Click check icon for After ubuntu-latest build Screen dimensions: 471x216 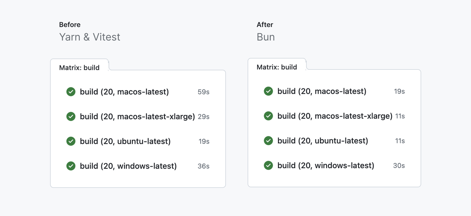[268, 141]
